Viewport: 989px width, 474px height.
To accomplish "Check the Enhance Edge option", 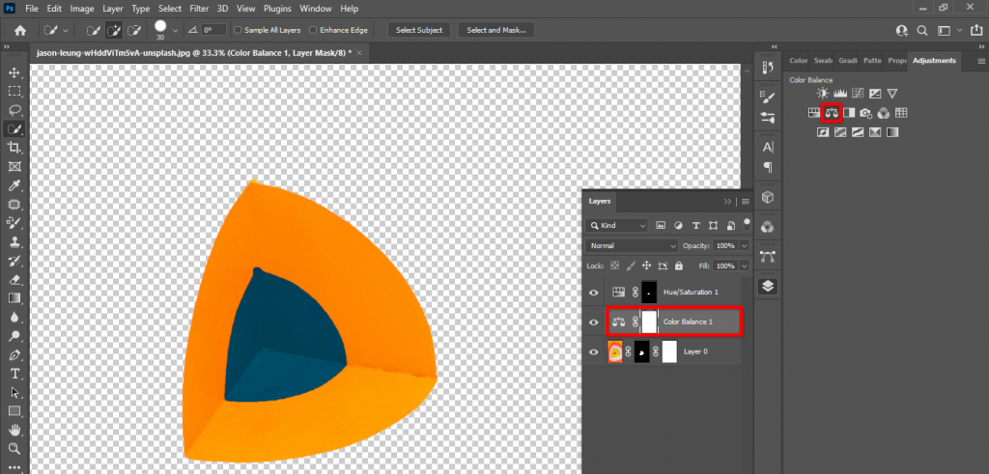I will (314, 30).
